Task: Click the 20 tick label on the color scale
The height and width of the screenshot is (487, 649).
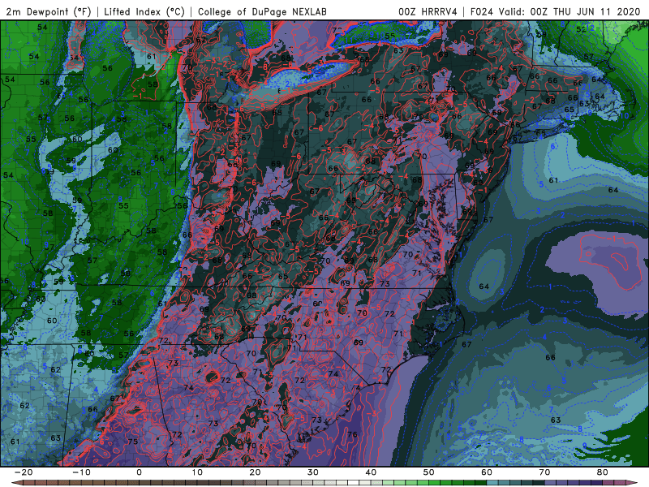Action: tap(255, 472)
